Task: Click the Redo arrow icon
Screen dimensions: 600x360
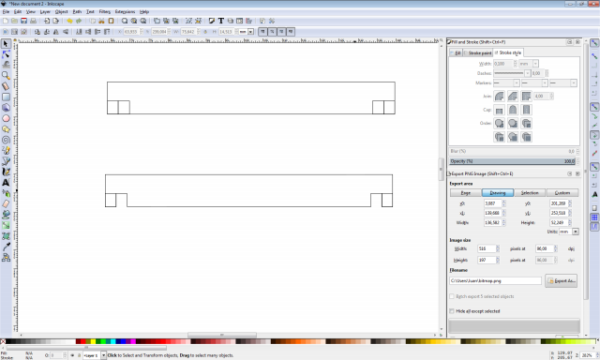Action: tap(79, 21)
